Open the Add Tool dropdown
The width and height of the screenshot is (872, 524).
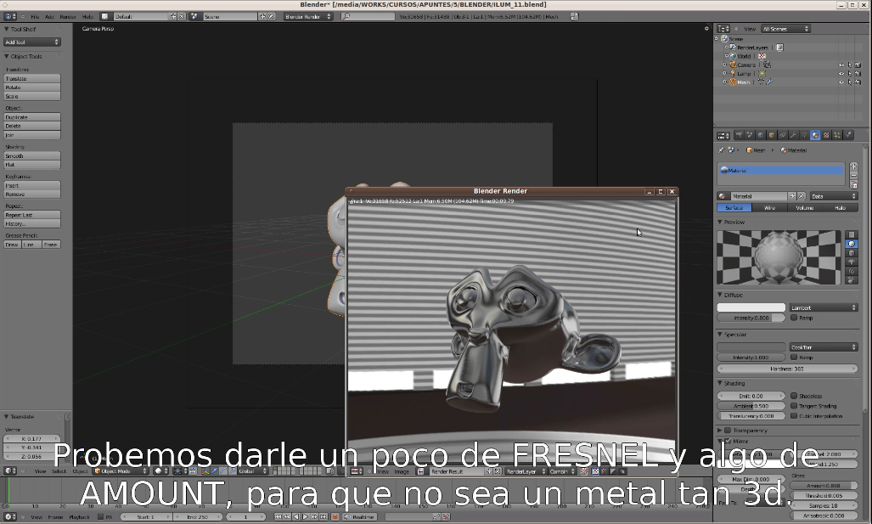[31, 42]
